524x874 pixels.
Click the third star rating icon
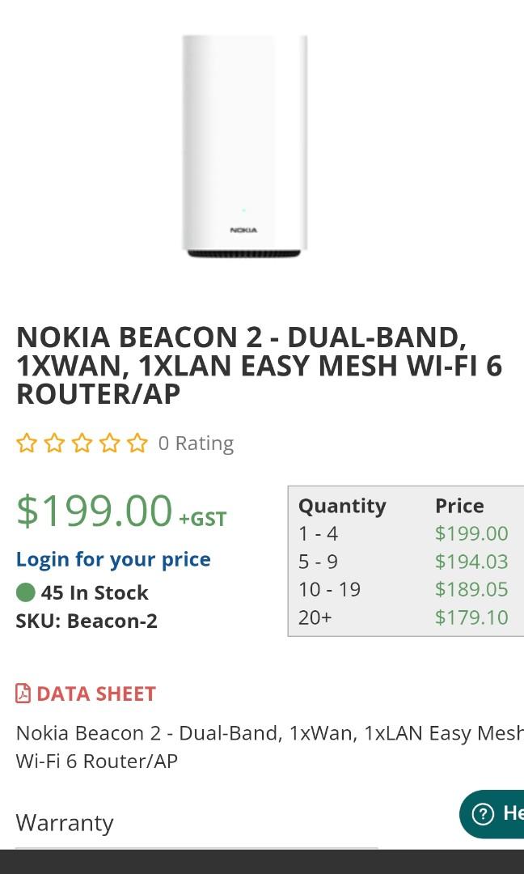click(81, 442)
